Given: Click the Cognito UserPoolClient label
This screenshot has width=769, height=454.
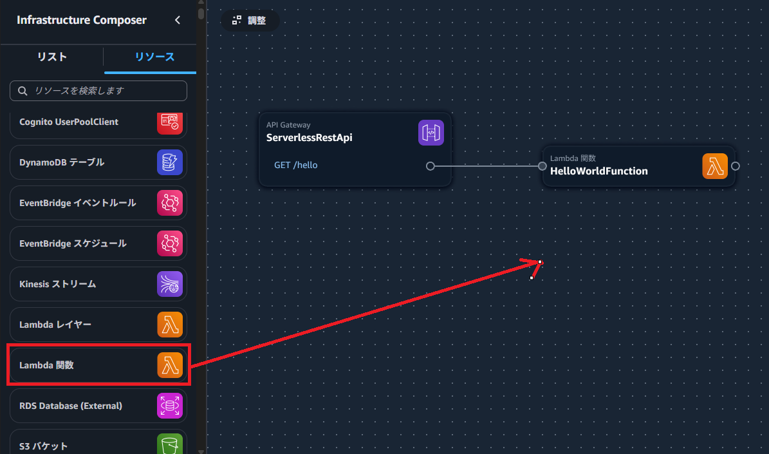Looking at the screenshot, I should coord(69,122).
